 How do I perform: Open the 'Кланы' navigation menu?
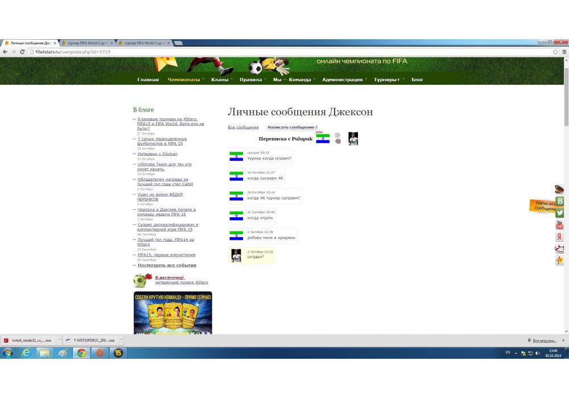click(x=220, y=80)
